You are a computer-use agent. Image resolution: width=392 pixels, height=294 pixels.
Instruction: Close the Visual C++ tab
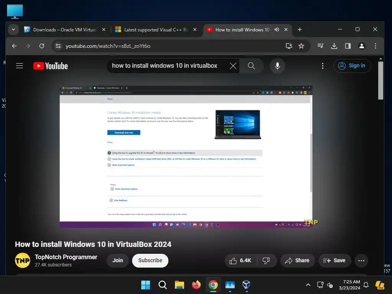(195, 29)
